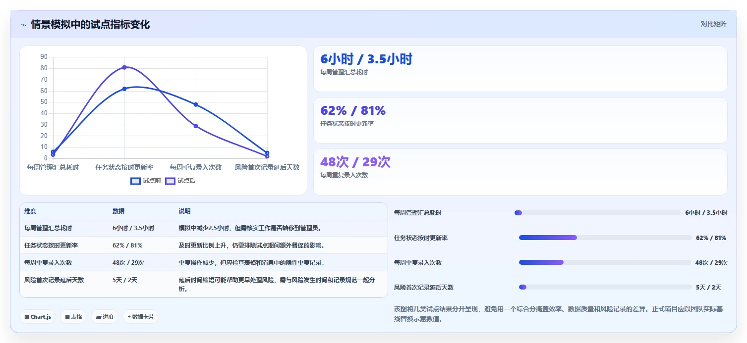Click the 任务状态按时更新率 progress bar
This screenshot has width=747, height=343.
[x=605, y=238]
